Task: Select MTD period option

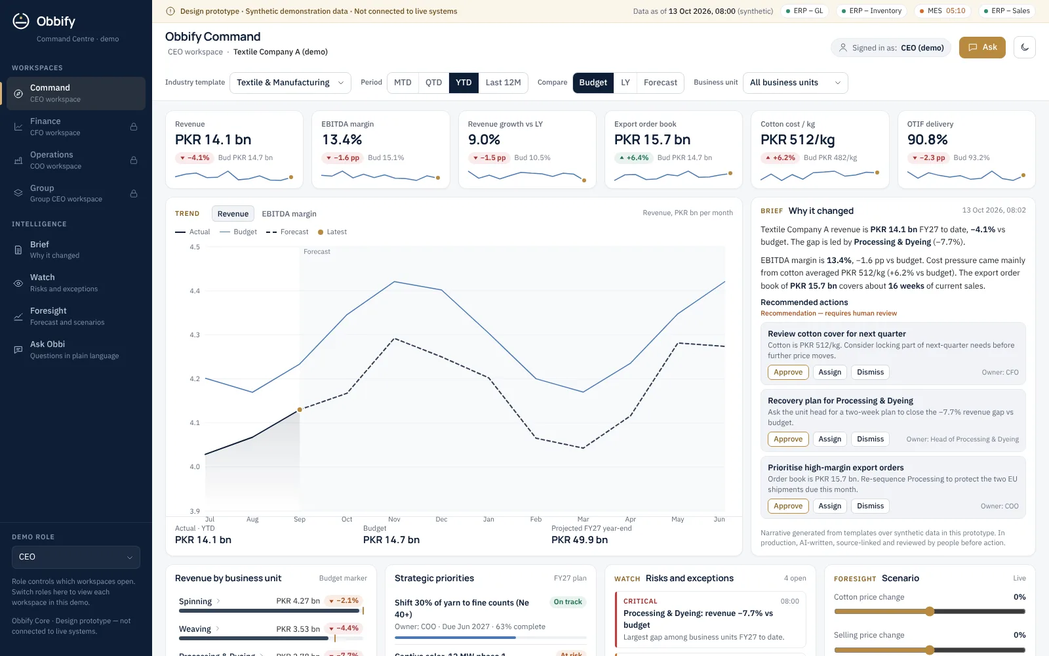Action: (403, 83)
